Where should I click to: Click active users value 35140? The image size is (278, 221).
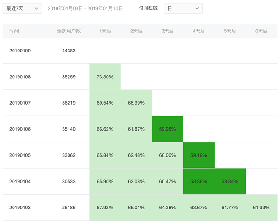tap(69, 129)
